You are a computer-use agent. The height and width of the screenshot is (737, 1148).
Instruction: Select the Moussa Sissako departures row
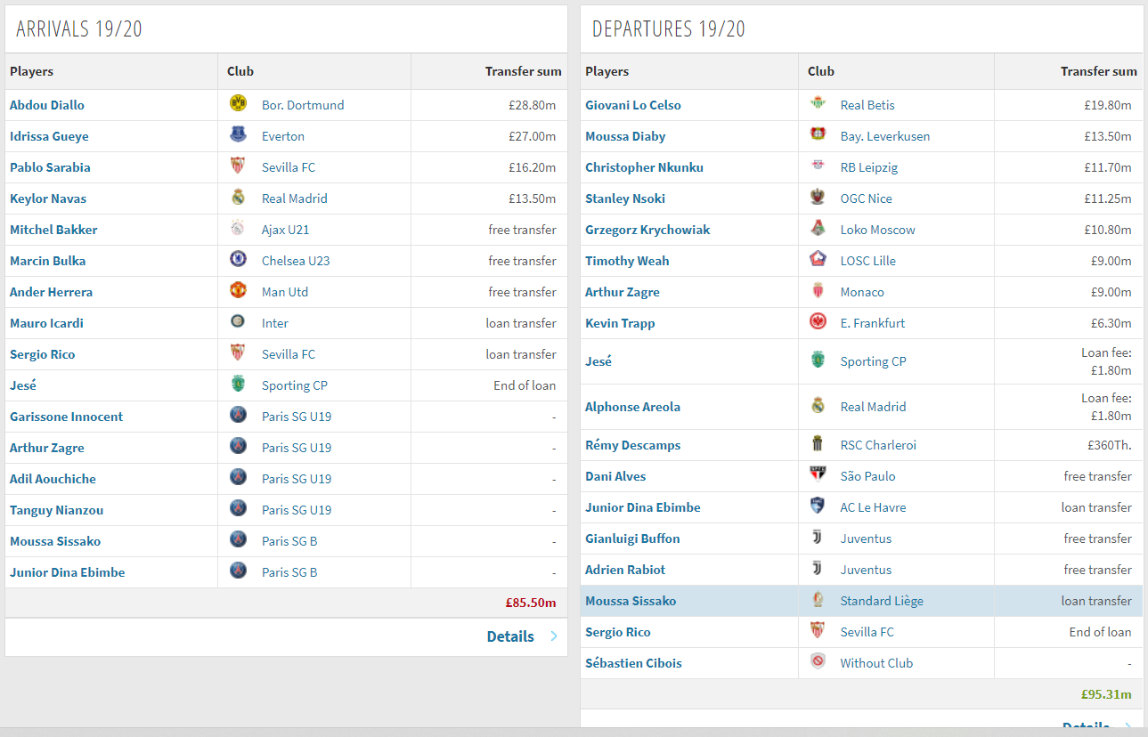(861, 601)
